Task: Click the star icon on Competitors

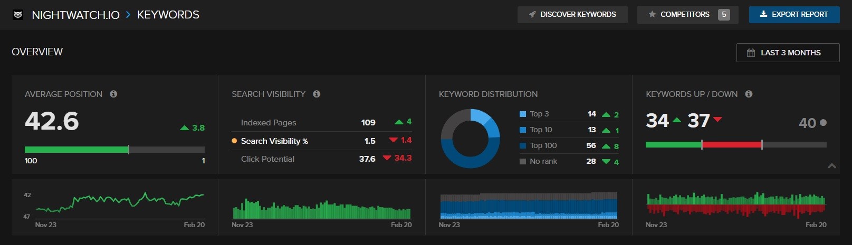Action: [x=652, y=14]
